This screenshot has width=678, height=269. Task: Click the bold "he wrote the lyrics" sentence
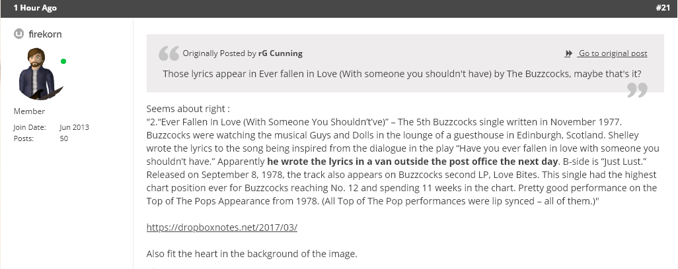412,162
